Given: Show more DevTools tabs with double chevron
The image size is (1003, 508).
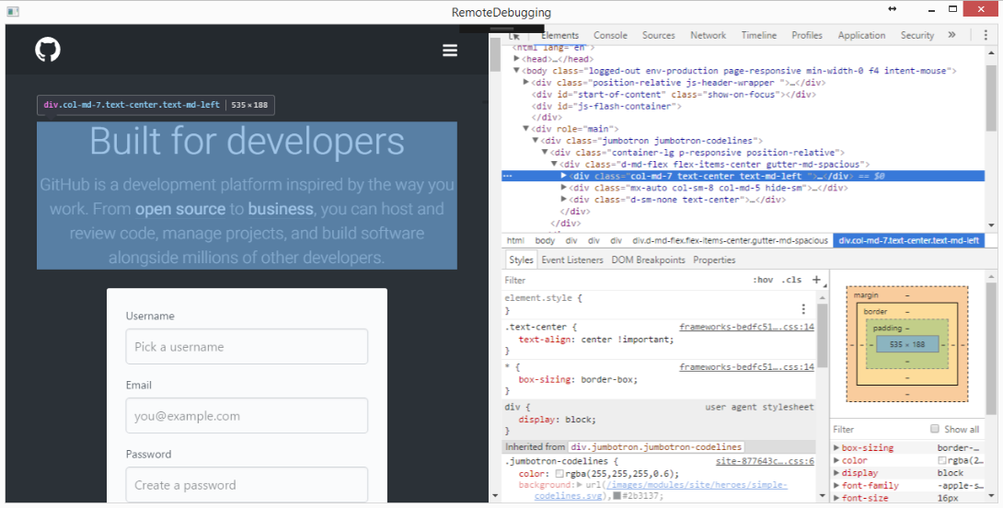Looking at the screenshot, I should (951, 35).
